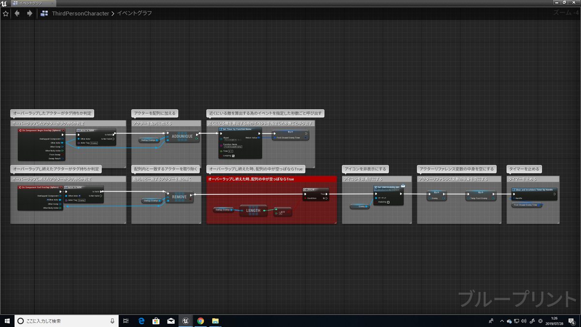Click the comment header タイマーを止める
The image size is (581, 327).
(533, 179)
